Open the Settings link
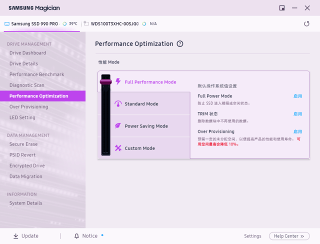 point(252,236)
